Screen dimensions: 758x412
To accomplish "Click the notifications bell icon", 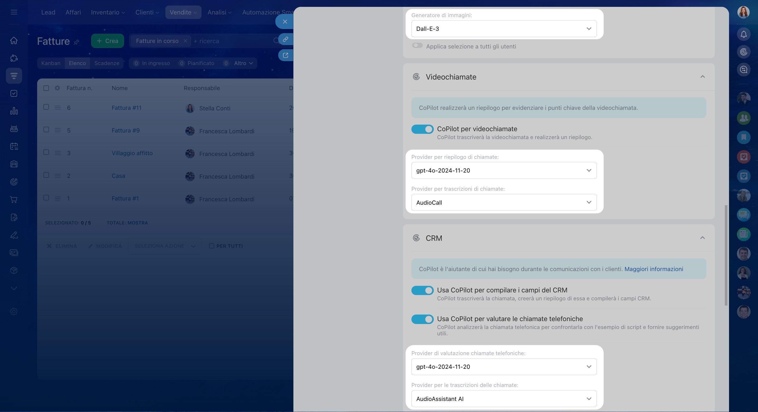I will tap(743, 35).
